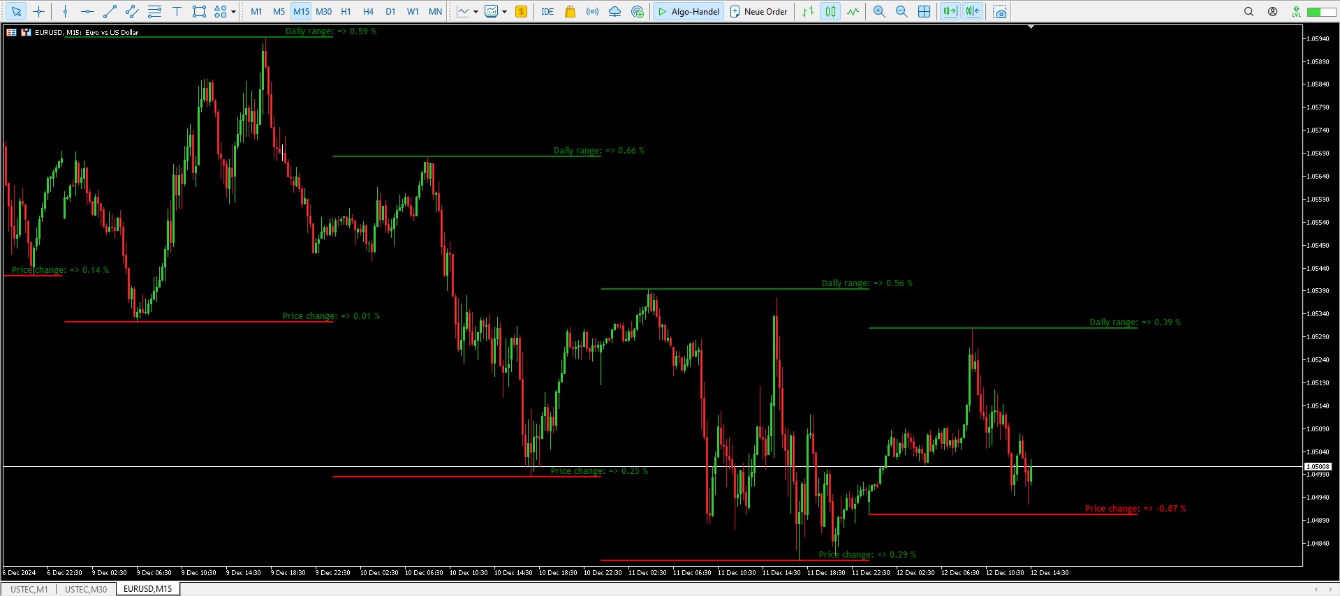This screenshot has height=596, width=1340.
Task: Expand the shapes palette dropdown arrow
Action: 233,11
